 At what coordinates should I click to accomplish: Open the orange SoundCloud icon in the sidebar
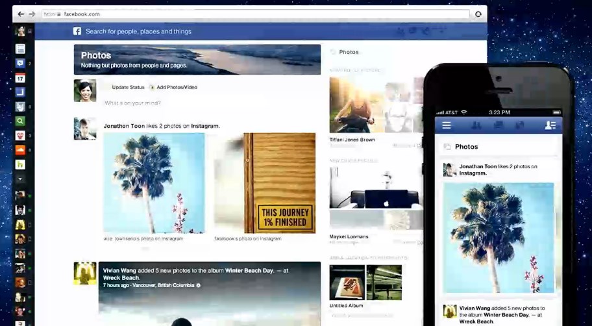20,150
